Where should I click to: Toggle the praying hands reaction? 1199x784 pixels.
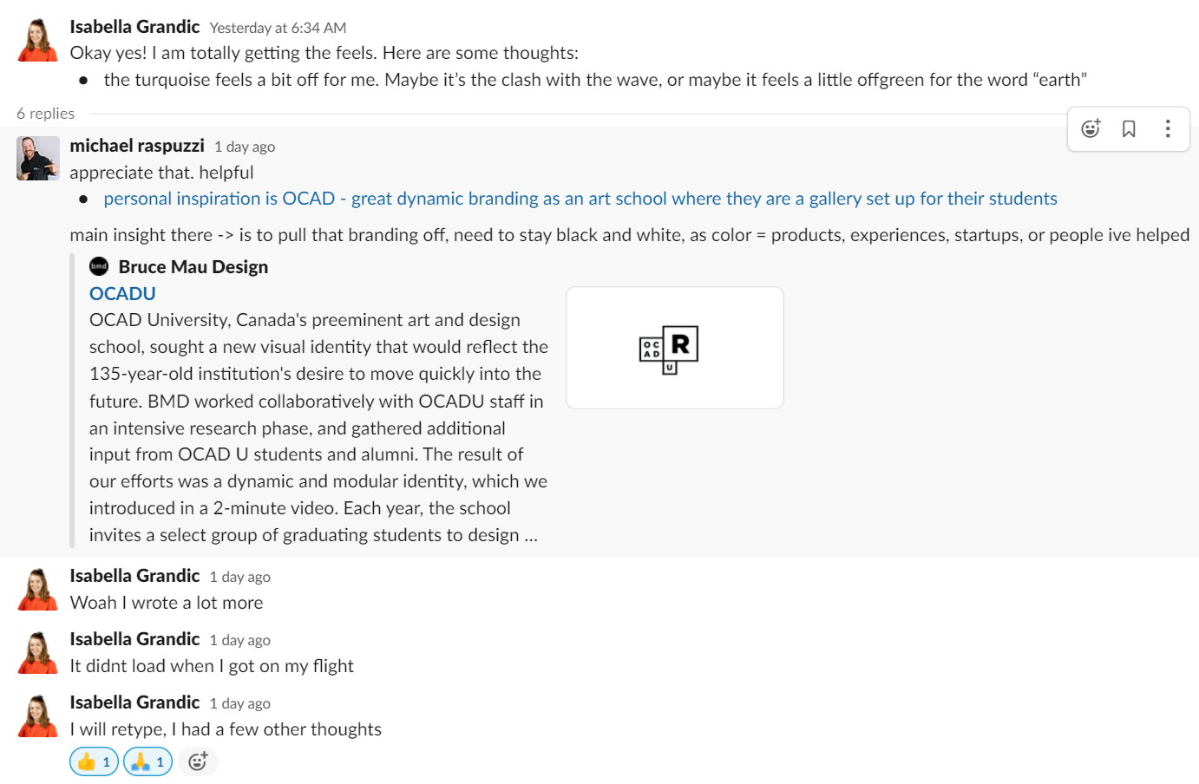pos(147,761)
